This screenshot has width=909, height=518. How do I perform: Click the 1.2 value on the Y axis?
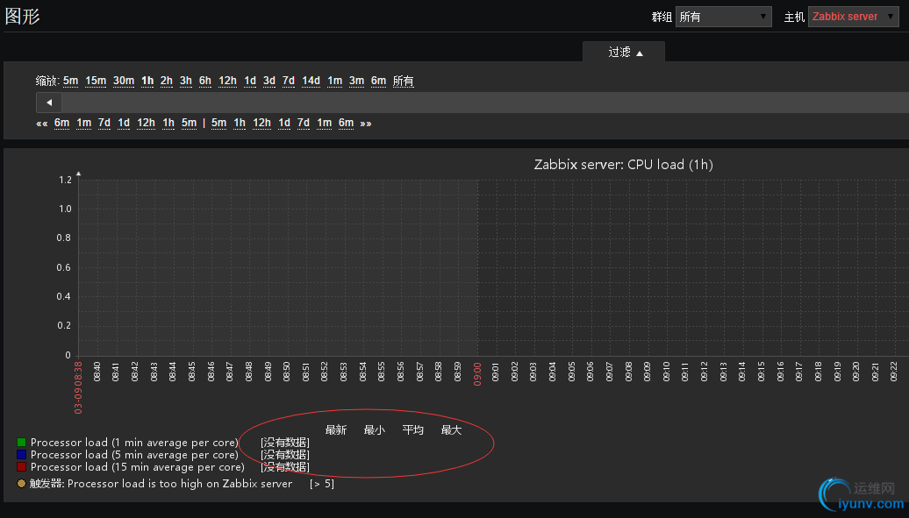pos(65,180)
